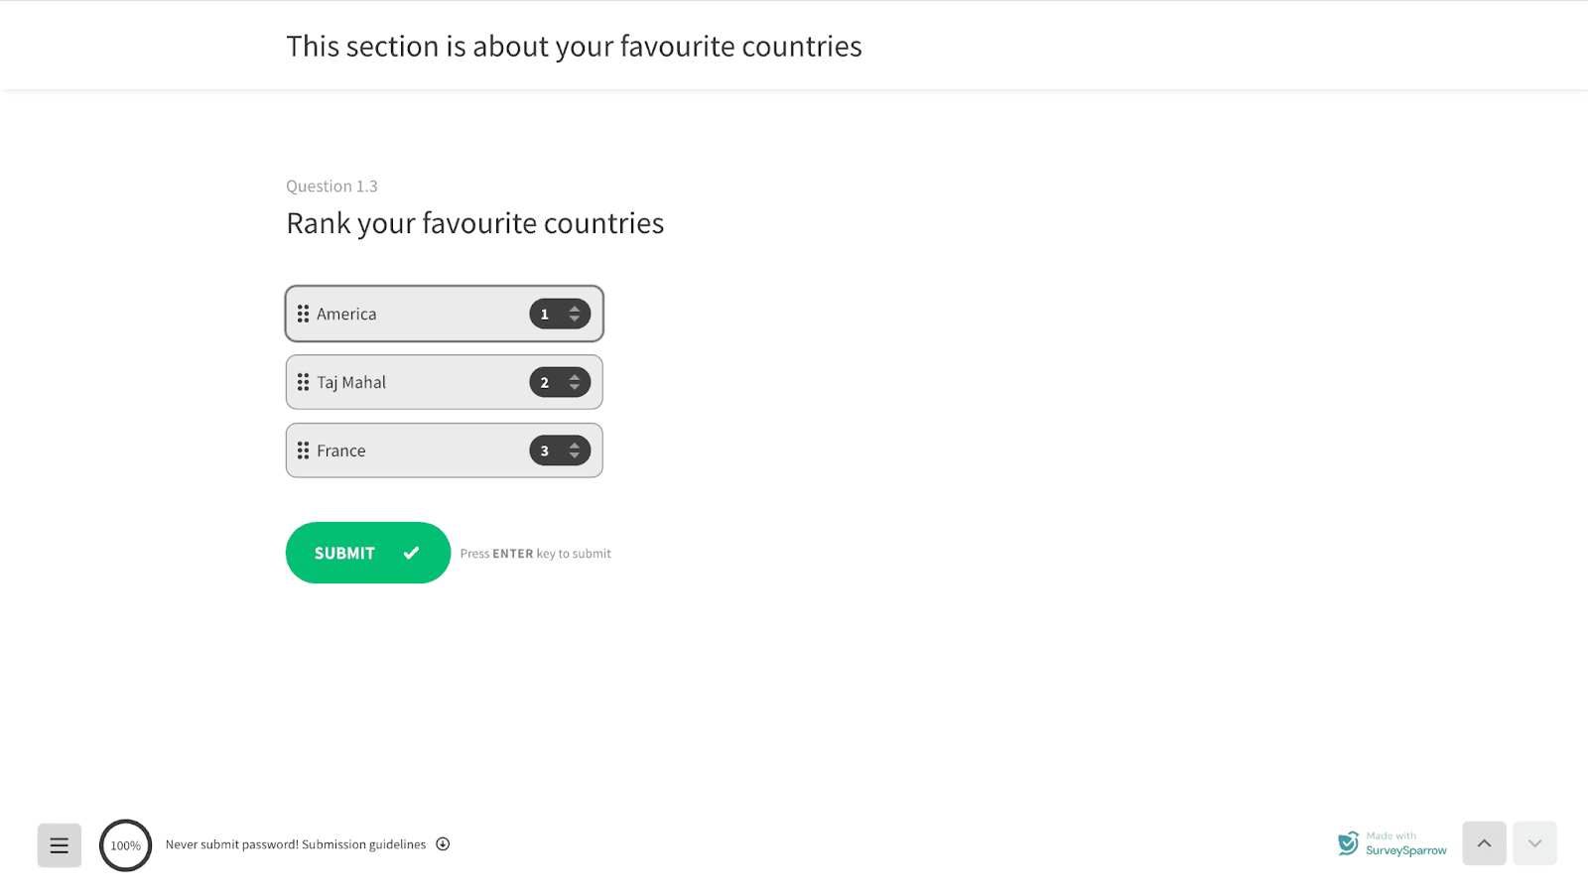1588x896 pixels.
Task: Click the checkmark icon on Submit button
Action: (x=411, y=553)
